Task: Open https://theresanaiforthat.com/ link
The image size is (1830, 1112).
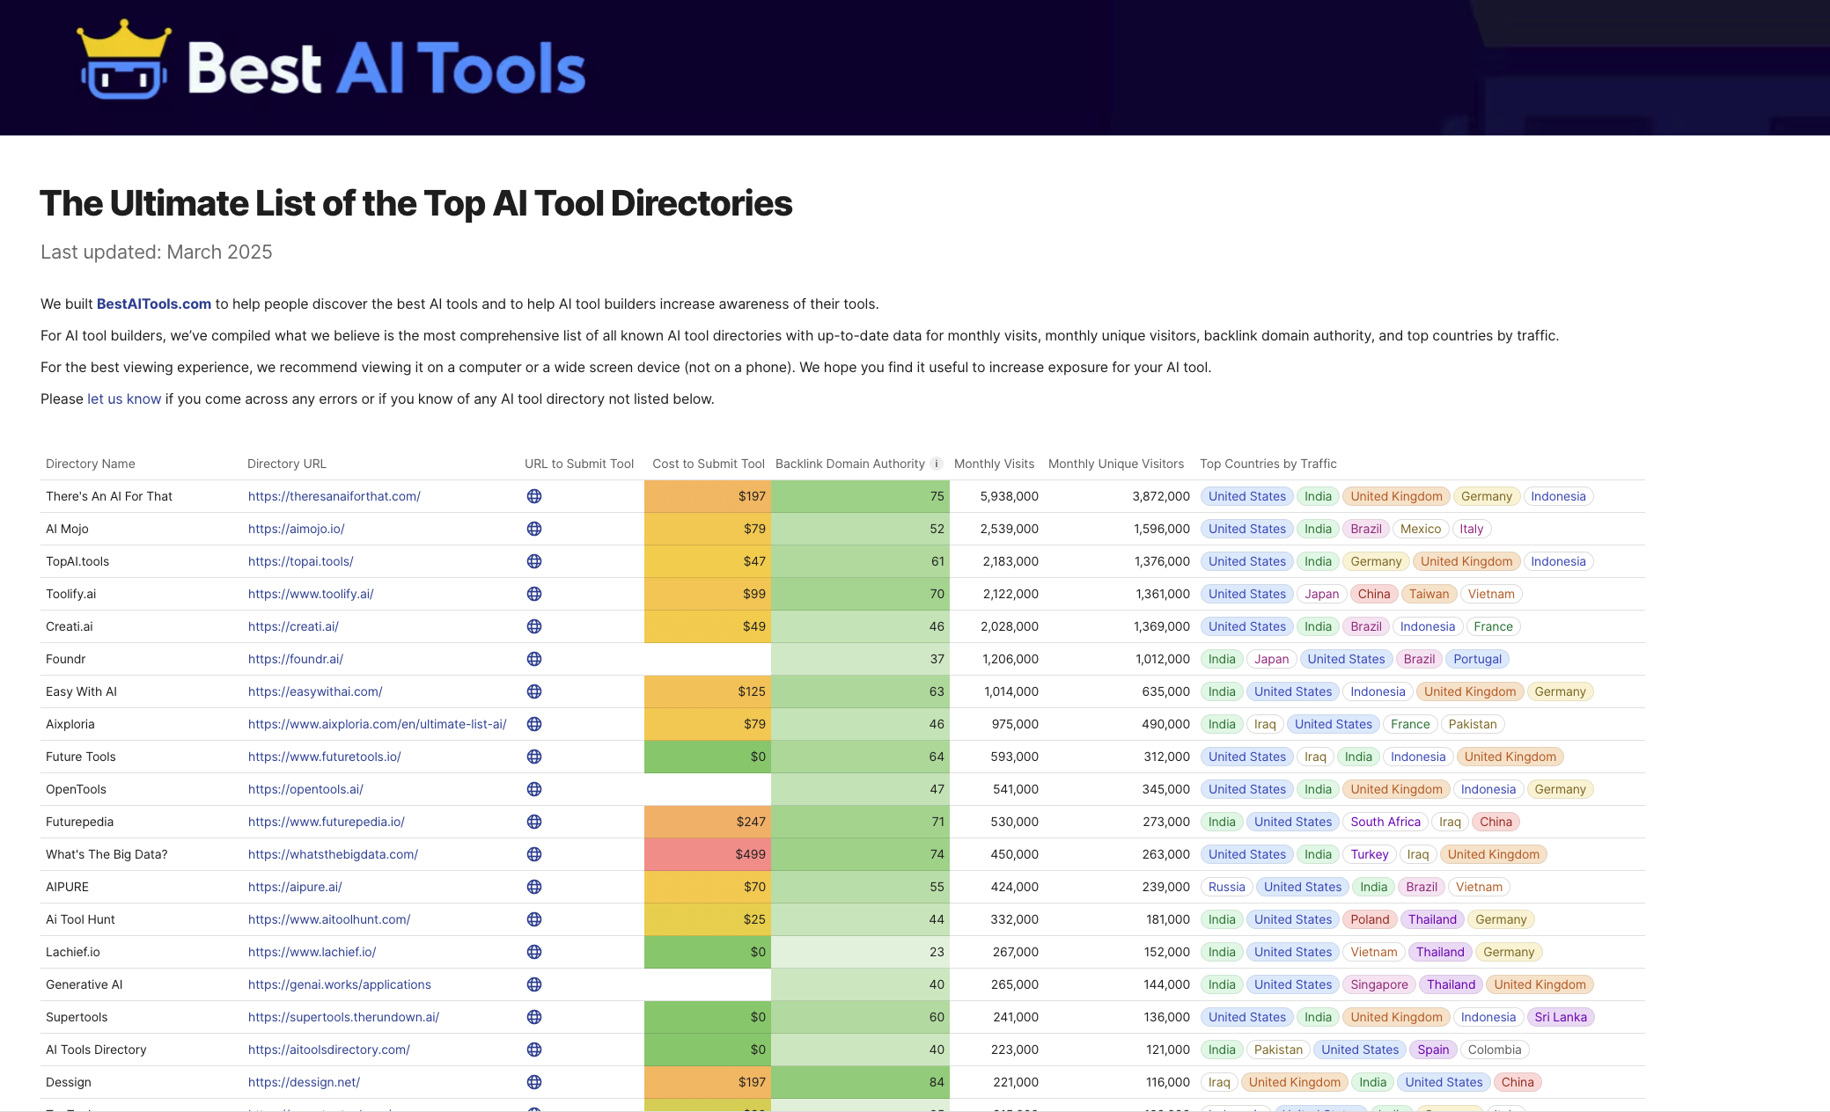Action: pyautogui.click(x=334, y=496)
